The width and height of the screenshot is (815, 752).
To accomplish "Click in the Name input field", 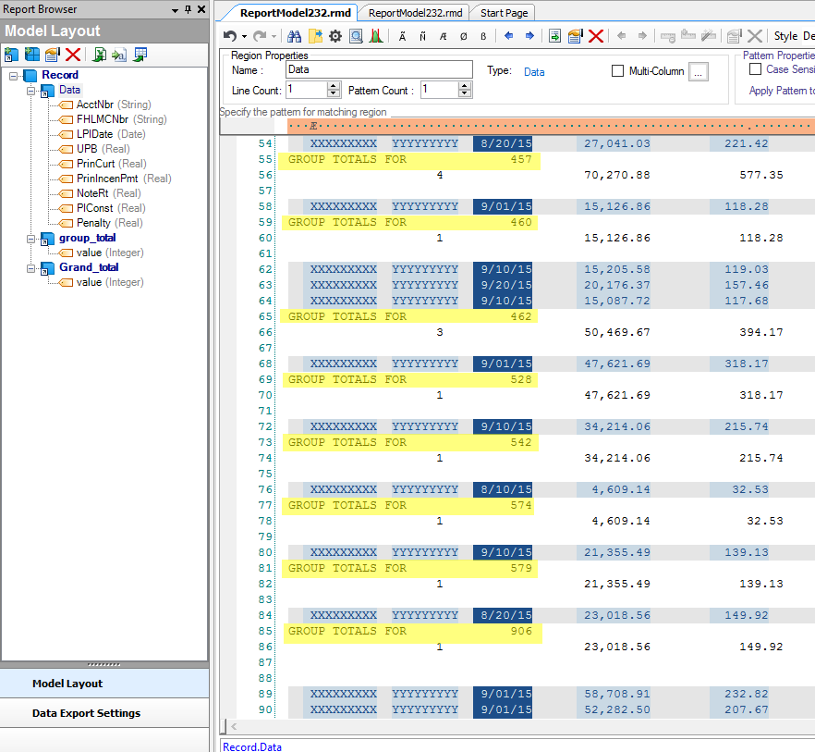I will coord(378,69).
